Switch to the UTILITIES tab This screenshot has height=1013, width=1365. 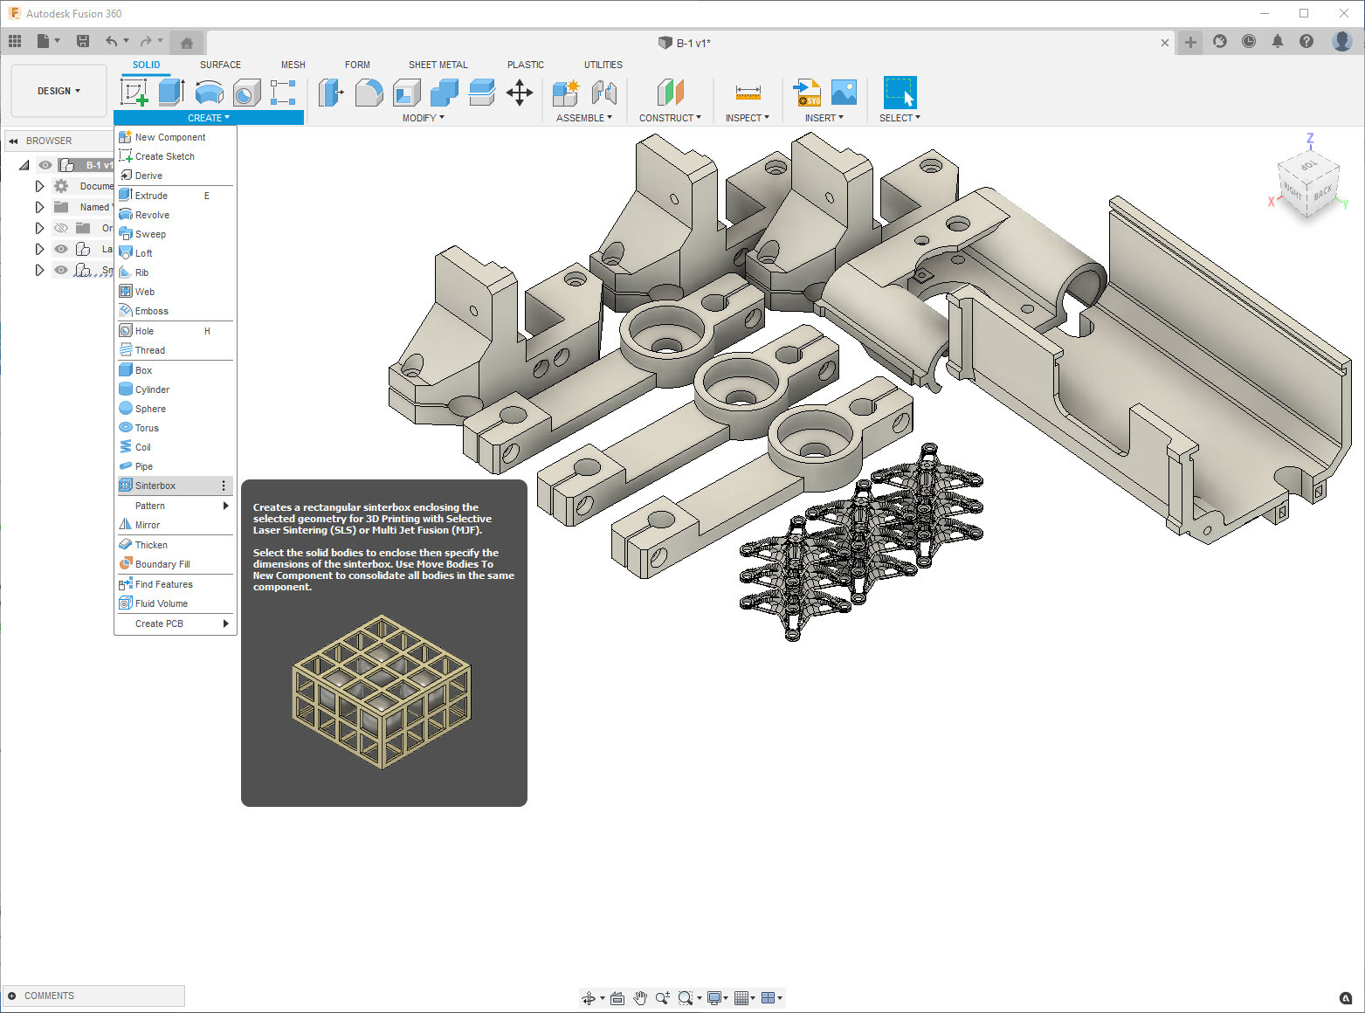(603, 65)
